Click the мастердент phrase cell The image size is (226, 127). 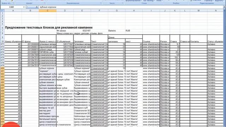(48, 113)
